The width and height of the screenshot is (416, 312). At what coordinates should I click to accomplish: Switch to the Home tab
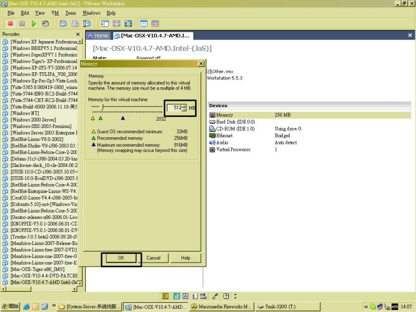click(x=98, y=36)
